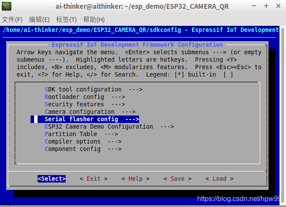Choose the < Exit > button

[94, 179]
